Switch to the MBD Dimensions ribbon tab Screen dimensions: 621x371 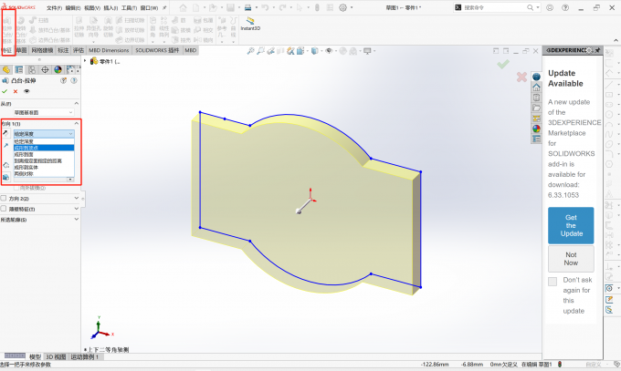tap(109, 50)
